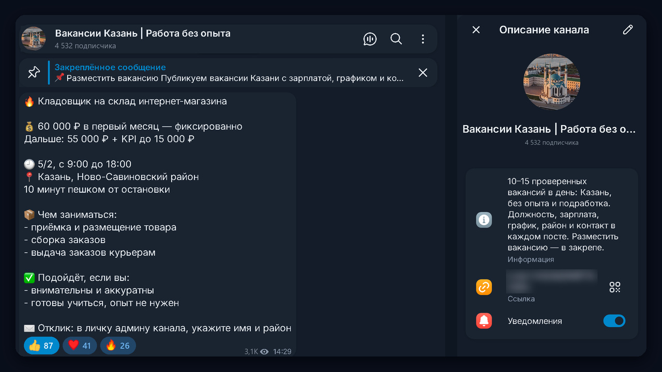Toggle the channel notifications switch
This screenshot has width=662, height=372.
point(614,321)
